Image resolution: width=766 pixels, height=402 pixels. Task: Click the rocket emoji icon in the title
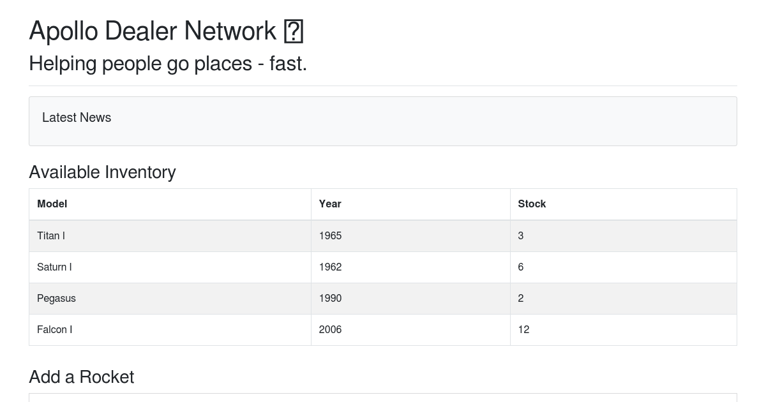pyautogui.click(x=293, y=31)
